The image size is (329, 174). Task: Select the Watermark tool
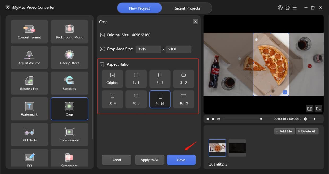(x=29, y=109)
